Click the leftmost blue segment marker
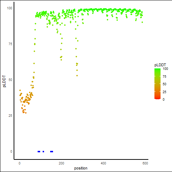This screenshot has width=172, height=172. (39, 152)
